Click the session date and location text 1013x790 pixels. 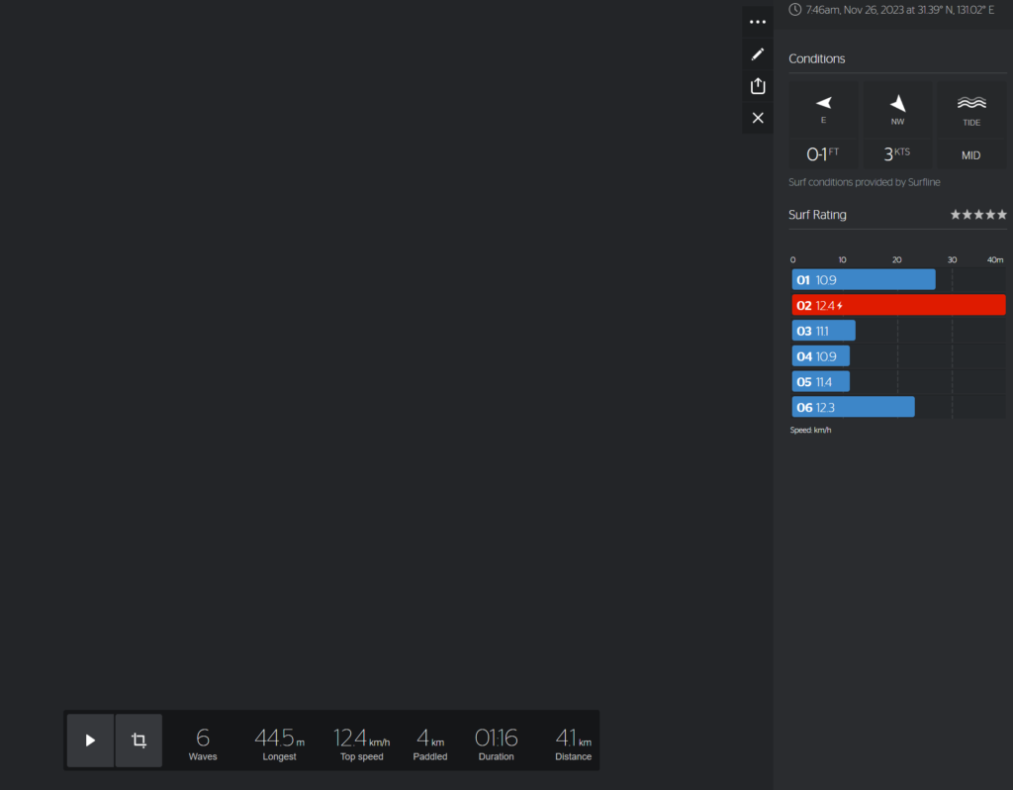tap(900, 10)
